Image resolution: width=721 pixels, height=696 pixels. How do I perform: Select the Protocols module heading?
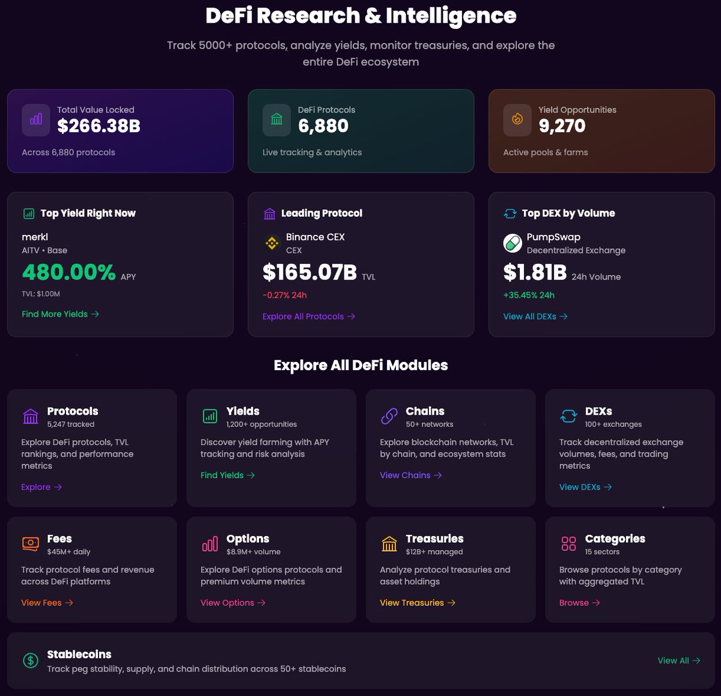coord(73,411)
